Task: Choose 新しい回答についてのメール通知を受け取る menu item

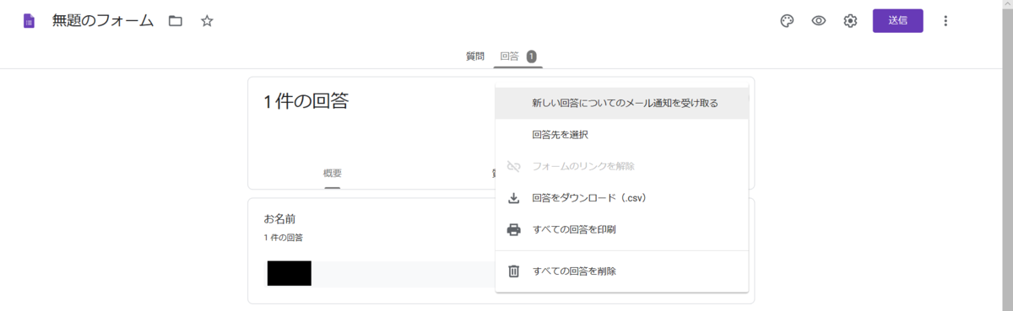Action: (x=621, y=103)
